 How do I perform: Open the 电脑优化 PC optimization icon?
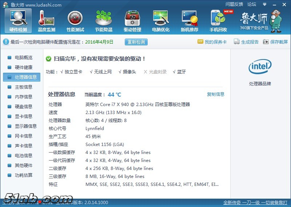coord(161,21)
